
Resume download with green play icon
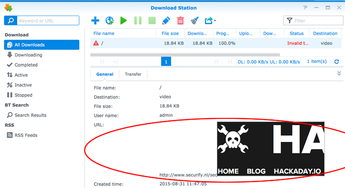pyautogui.click(x=124, y=20)
